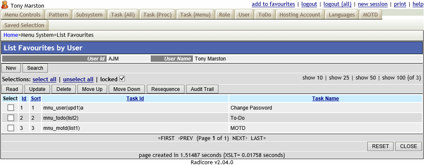The width and height of the screenshot is (424, 165).
Task: Select the User tab
Action: pyautogui.click(x=244, y=15)
